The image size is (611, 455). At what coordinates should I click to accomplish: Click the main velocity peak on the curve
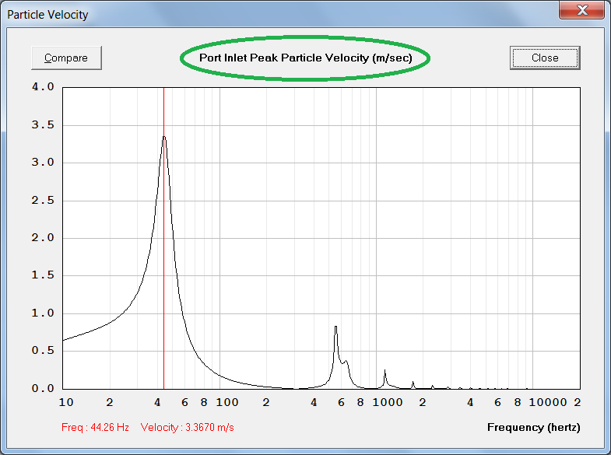pyautogui.click(x=164, y=137)
